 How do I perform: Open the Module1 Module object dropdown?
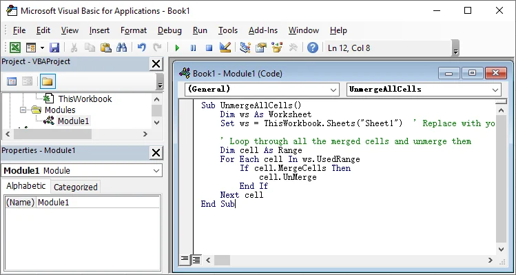[x=156, y=171]
